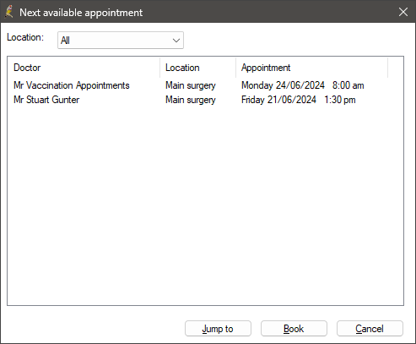
Task: Click the dialog title text
Action: click(x=81, y=13)
